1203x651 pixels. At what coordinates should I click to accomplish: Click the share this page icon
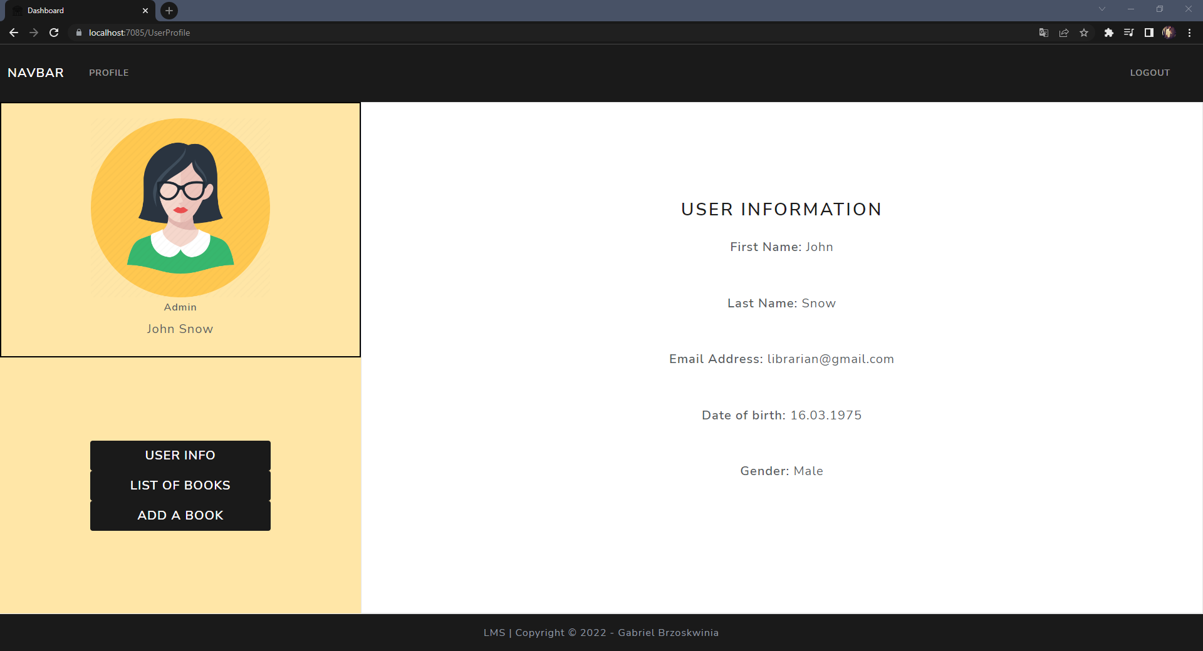pos(1064,33)
